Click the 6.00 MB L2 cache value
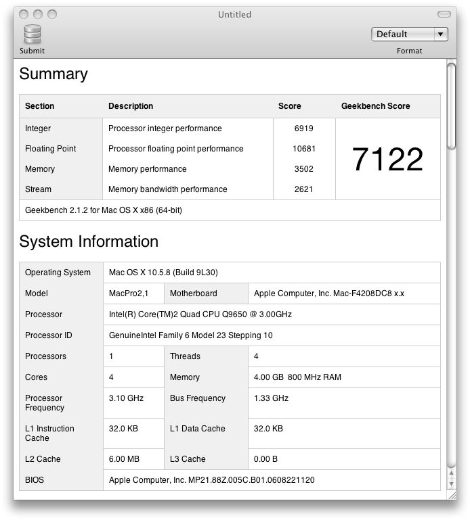 coord(124,459)
